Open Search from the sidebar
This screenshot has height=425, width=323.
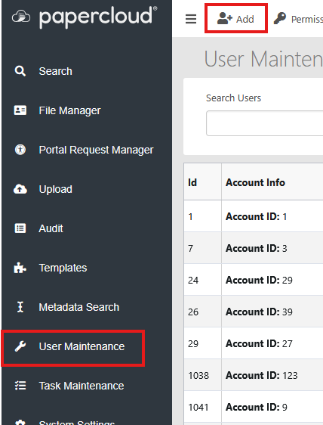point(55,71)
